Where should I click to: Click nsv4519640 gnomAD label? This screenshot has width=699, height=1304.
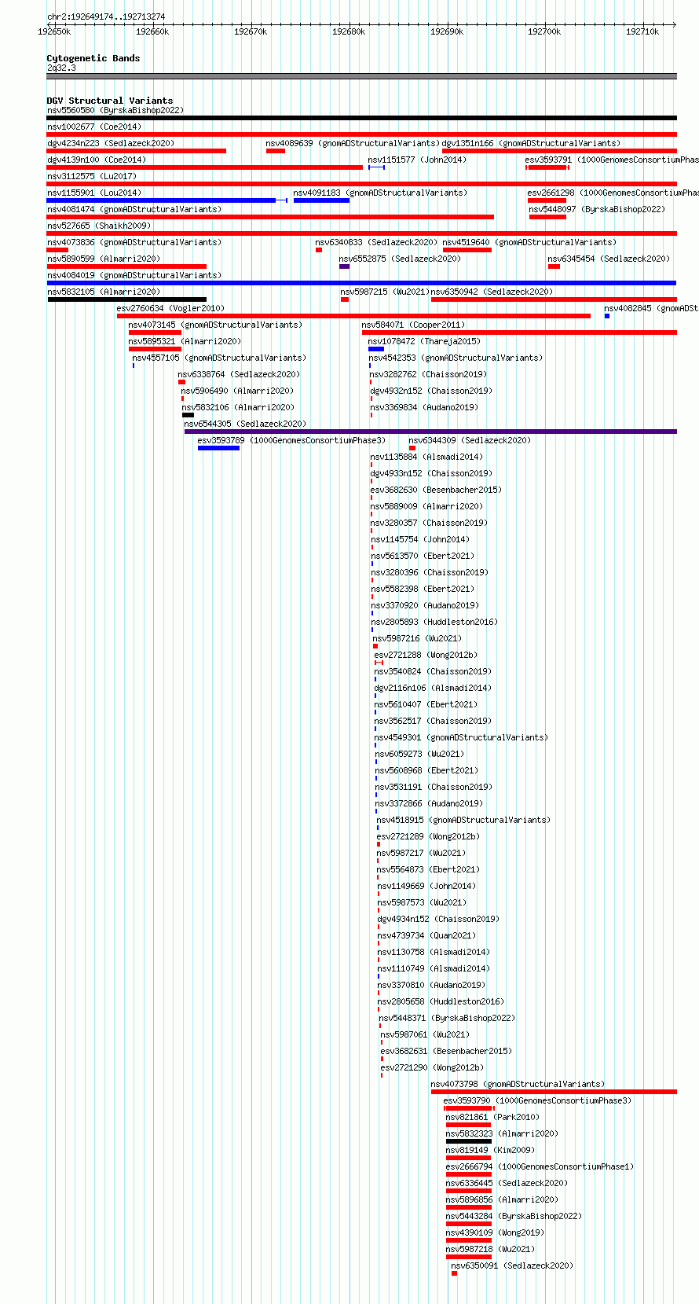[x=529, y=243]
